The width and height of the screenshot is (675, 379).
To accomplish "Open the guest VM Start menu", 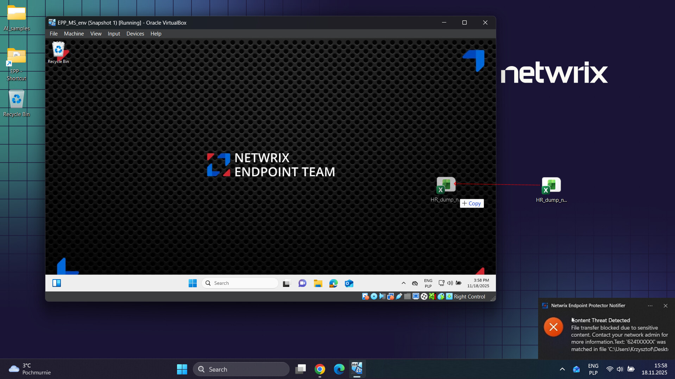I will 193,283.
